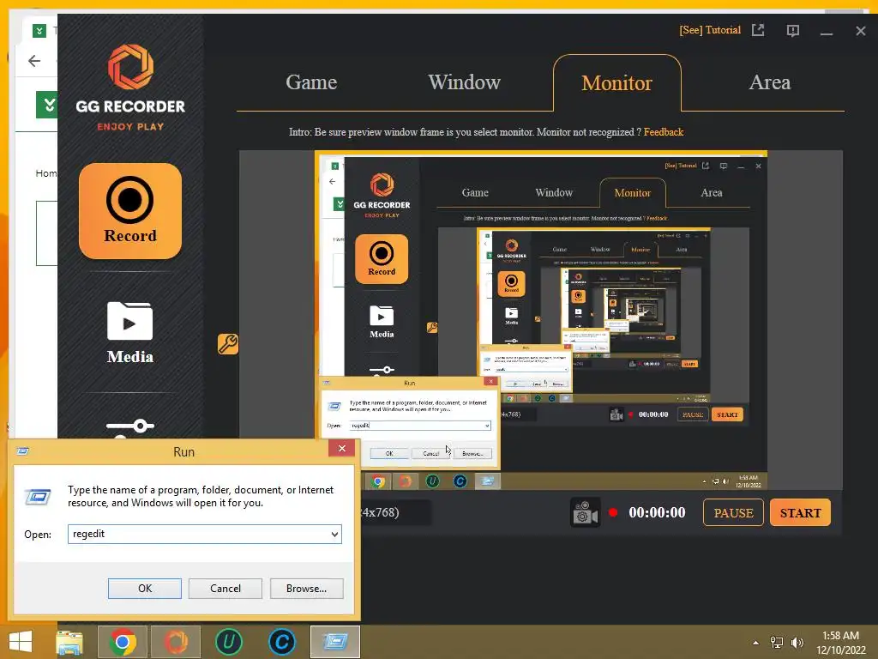Show hidden icons in the system tray

click(756, 643)
